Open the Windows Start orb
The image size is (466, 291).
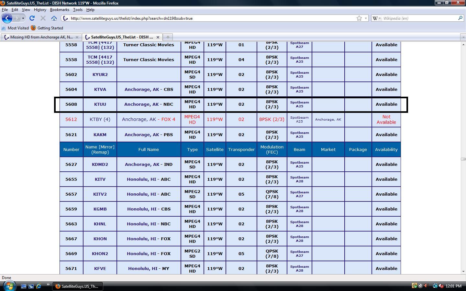pos(9,286)
